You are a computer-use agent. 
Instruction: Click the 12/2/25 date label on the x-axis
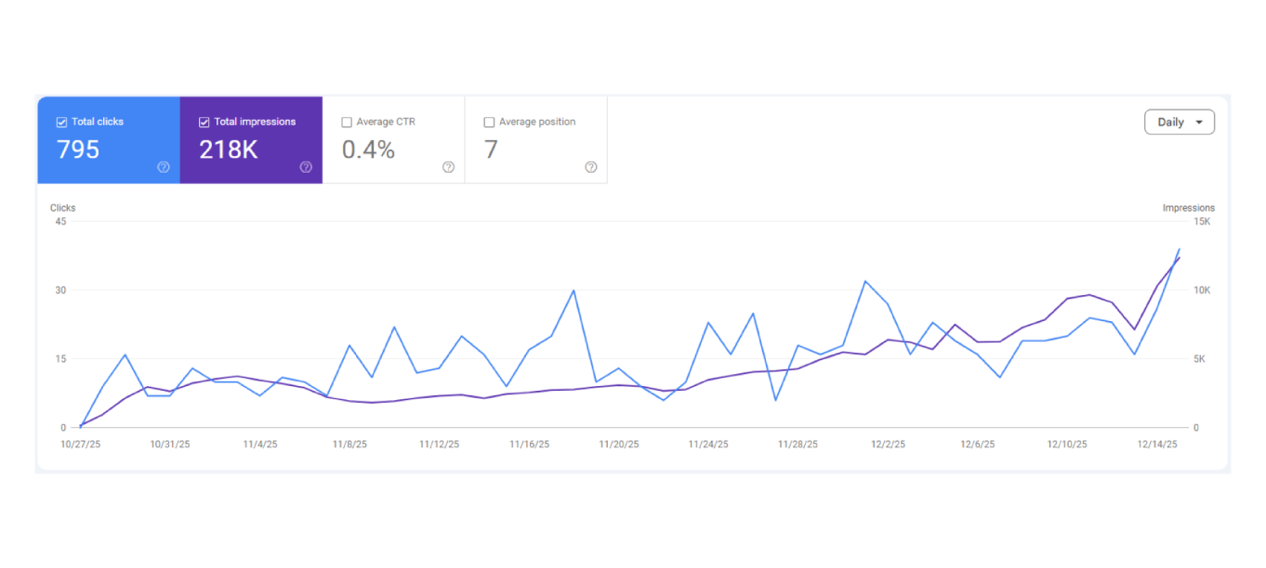tap(888, 445)
